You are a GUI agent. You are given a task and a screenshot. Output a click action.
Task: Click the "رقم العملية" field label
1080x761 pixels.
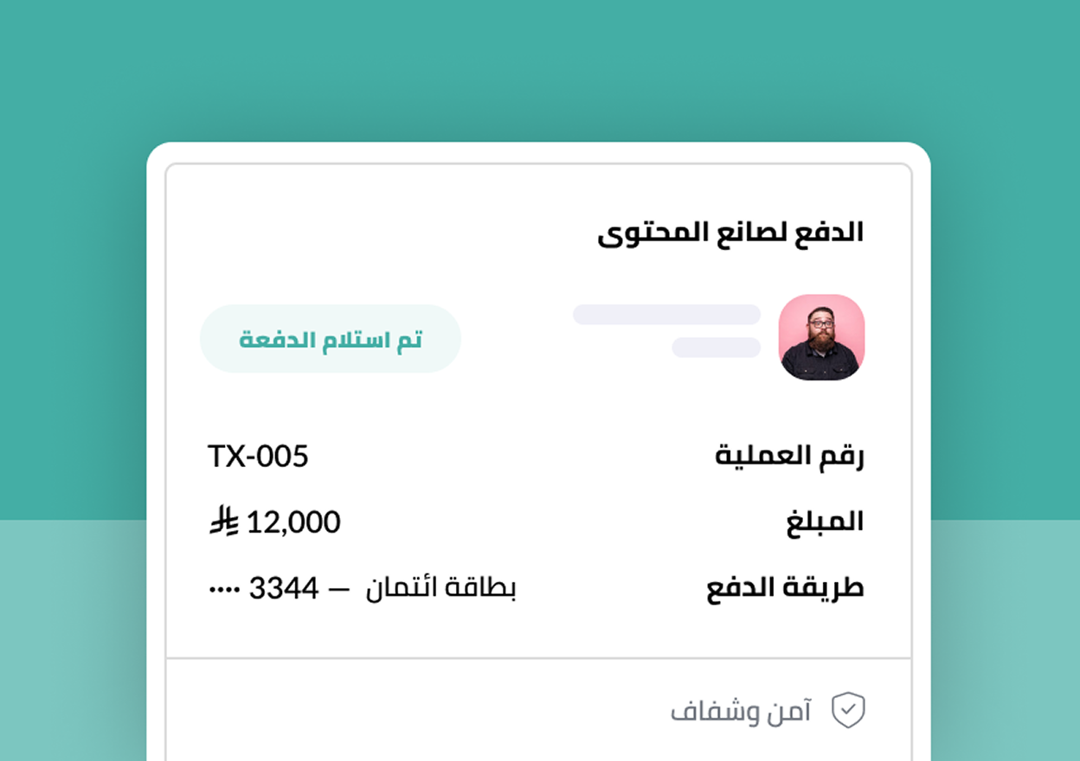coord(789,456)
